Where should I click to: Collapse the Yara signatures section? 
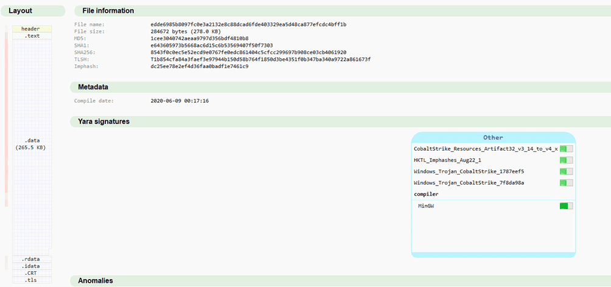click(103, 122)
